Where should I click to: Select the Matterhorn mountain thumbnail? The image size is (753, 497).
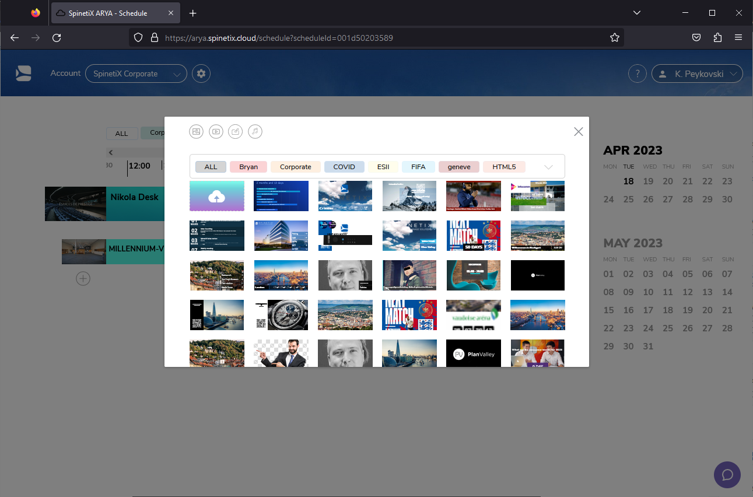click(409, 196)
